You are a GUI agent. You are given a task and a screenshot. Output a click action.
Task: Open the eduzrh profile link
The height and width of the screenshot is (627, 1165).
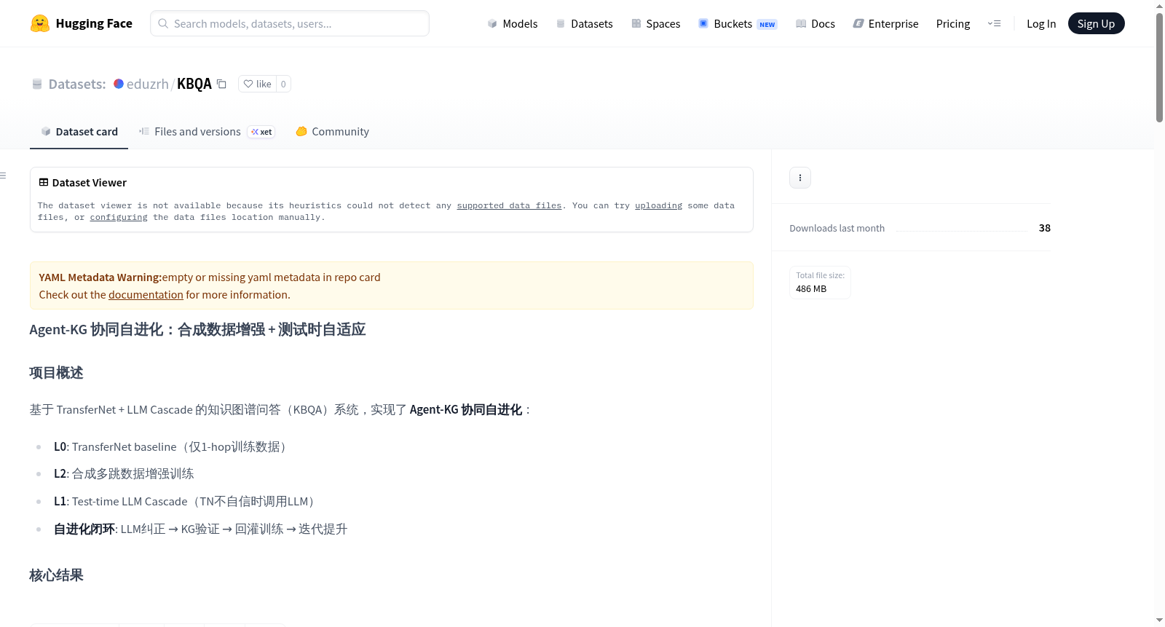click(148, 84)
